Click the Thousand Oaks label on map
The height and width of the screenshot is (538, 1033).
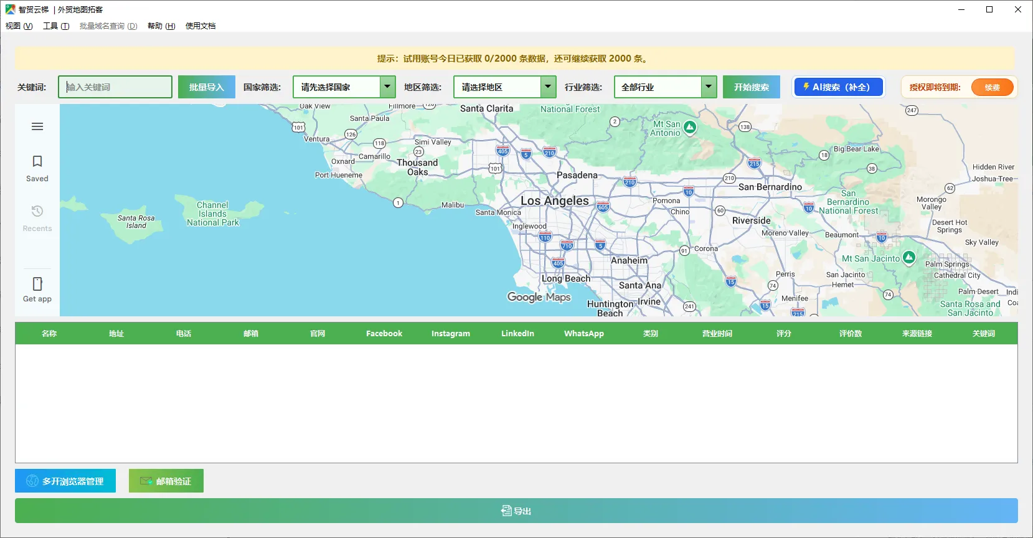click(x=417, y=167)
